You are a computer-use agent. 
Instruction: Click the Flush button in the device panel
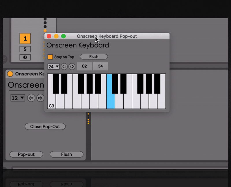coord(66,154)
